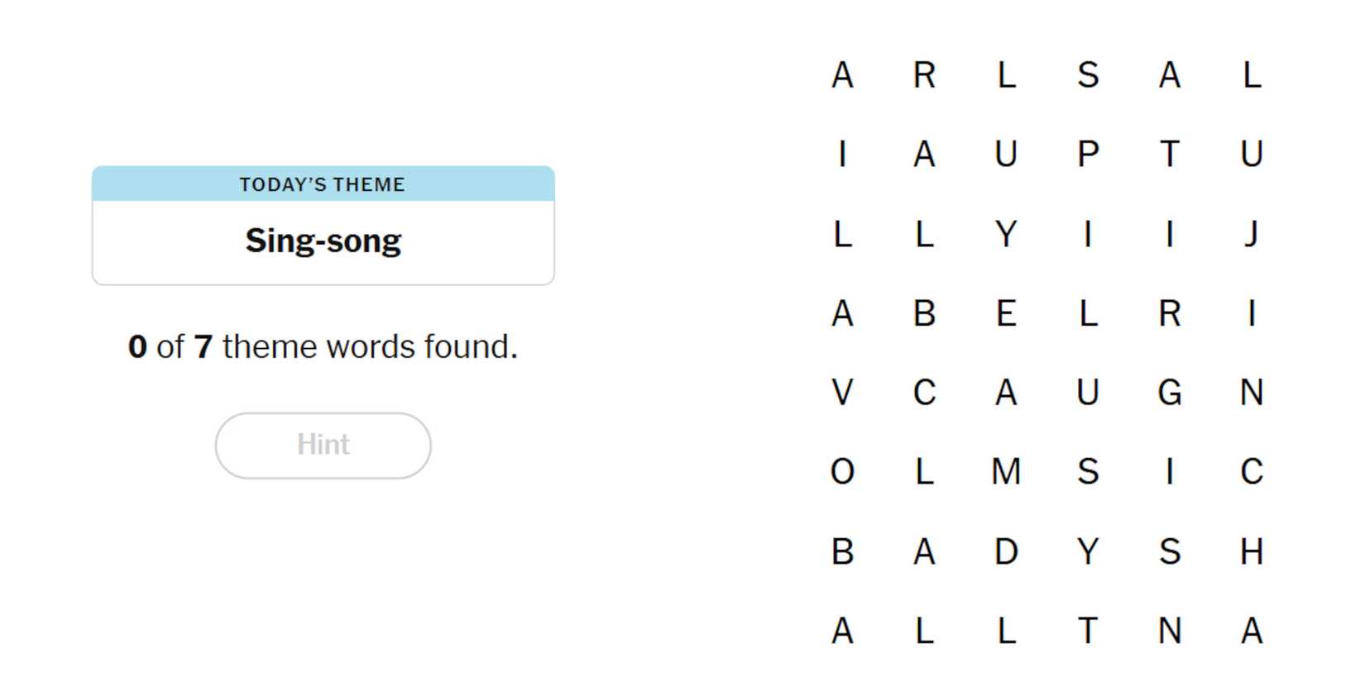
Task: Click the Hint button
Action: [x=323, y=445]
